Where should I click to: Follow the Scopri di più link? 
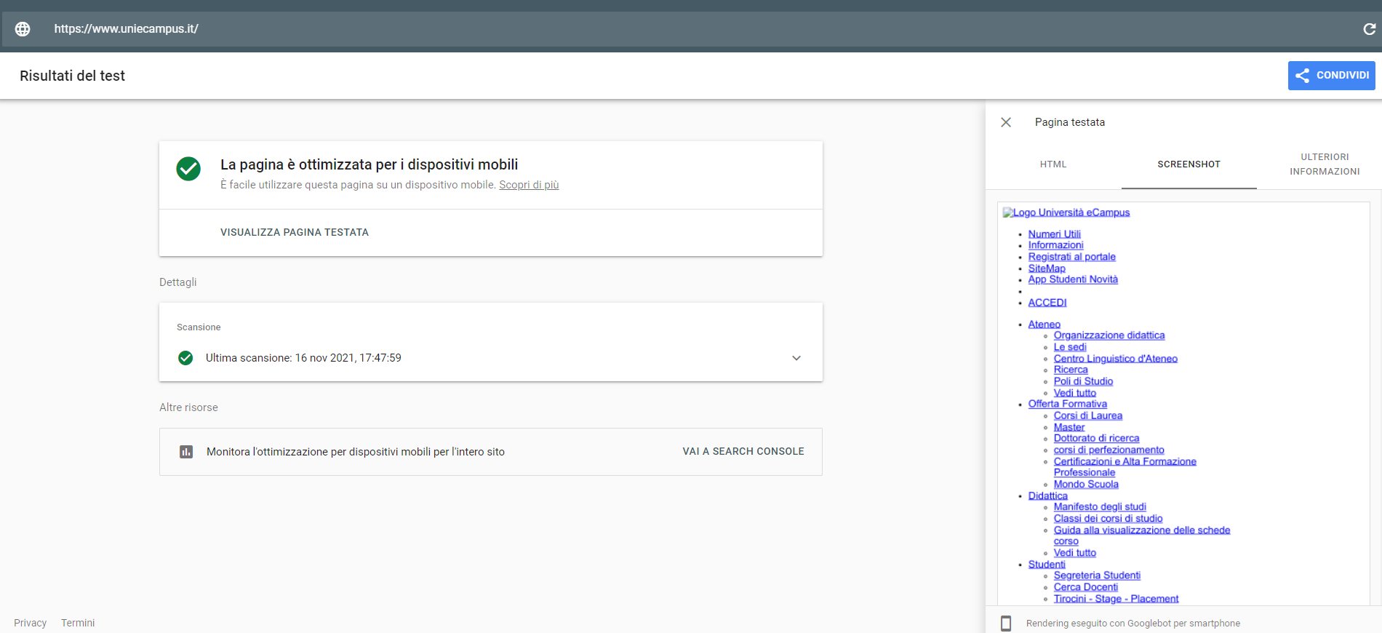529,185
